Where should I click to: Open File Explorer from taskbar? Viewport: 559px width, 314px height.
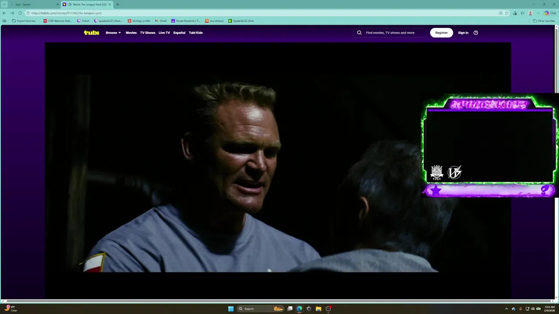pos(318,309)
